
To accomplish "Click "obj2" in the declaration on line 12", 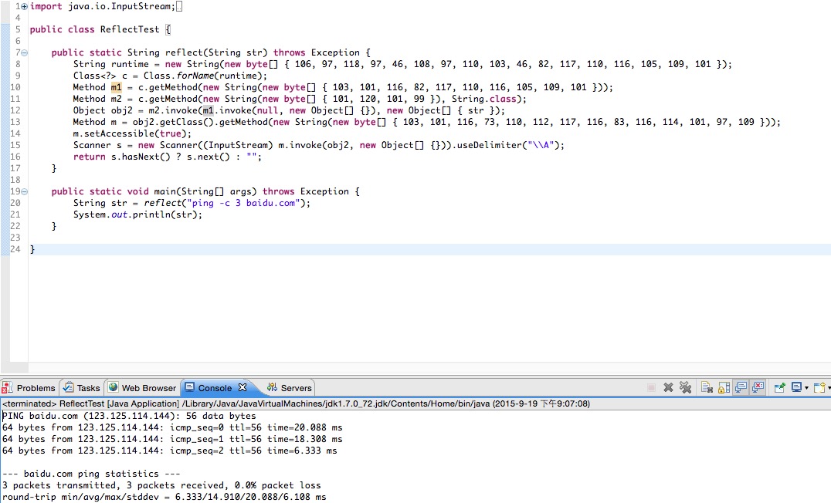I will click(x=122, y=110).
